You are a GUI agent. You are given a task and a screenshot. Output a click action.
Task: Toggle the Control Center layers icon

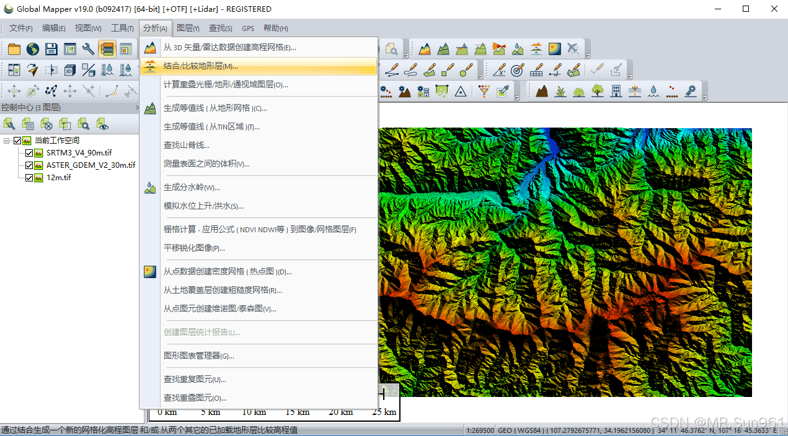[107, 49]
